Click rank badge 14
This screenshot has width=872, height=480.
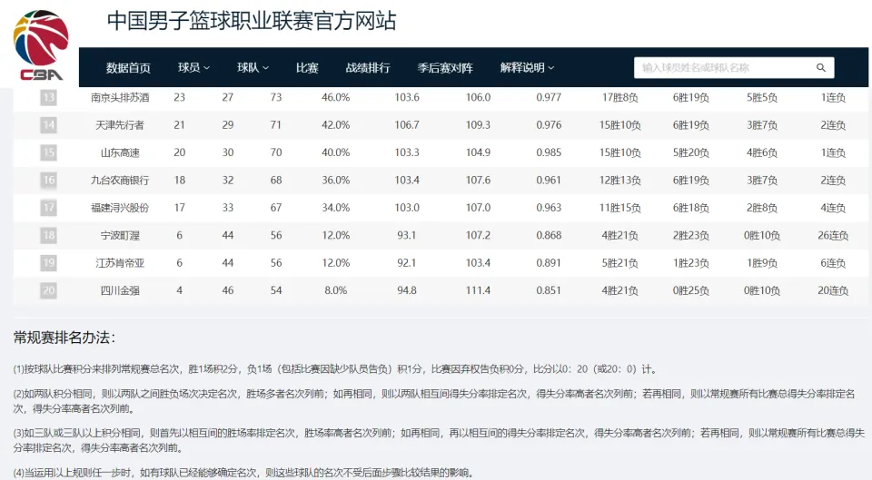(x=48, y=125)
